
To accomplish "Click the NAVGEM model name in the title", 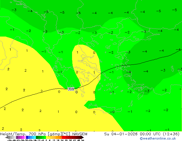I will [x=80, y=134].
